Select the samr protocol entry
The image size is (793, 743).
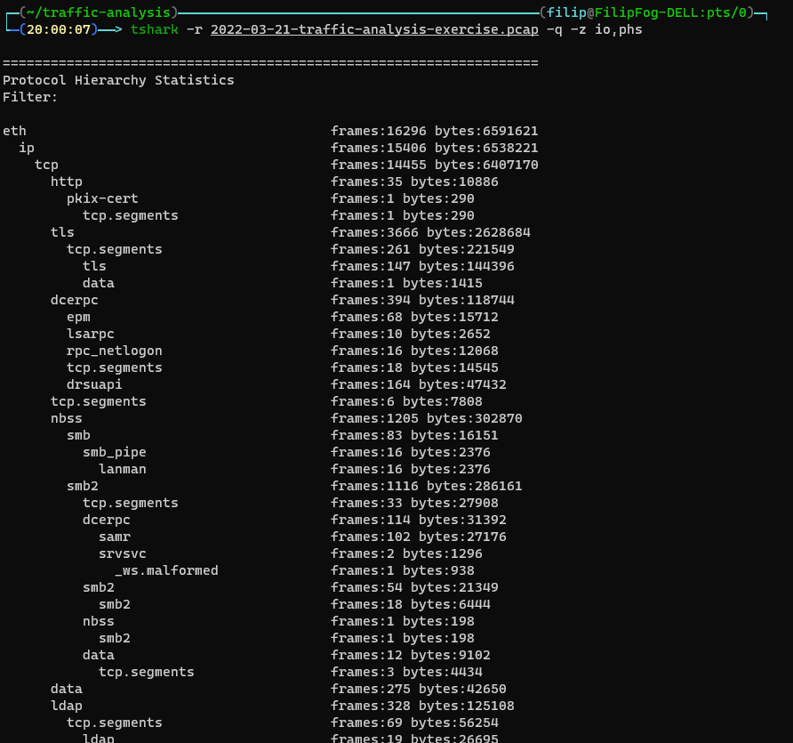click(x=115, y=537)
